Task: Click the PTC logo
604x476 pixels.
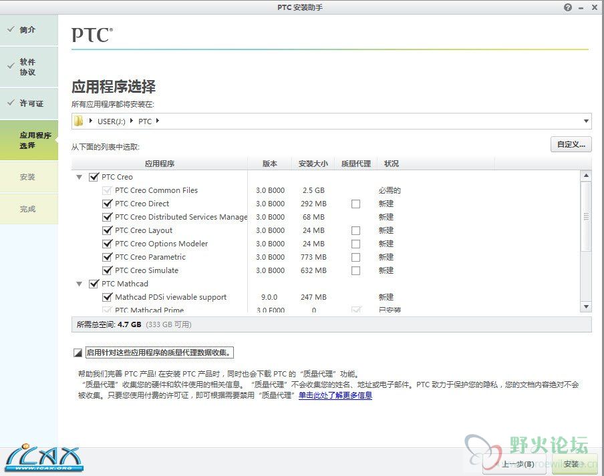Action: (x=92, y=35)
